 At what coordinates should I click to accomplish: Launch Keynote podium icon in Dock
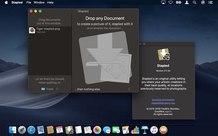pos(145,130)
